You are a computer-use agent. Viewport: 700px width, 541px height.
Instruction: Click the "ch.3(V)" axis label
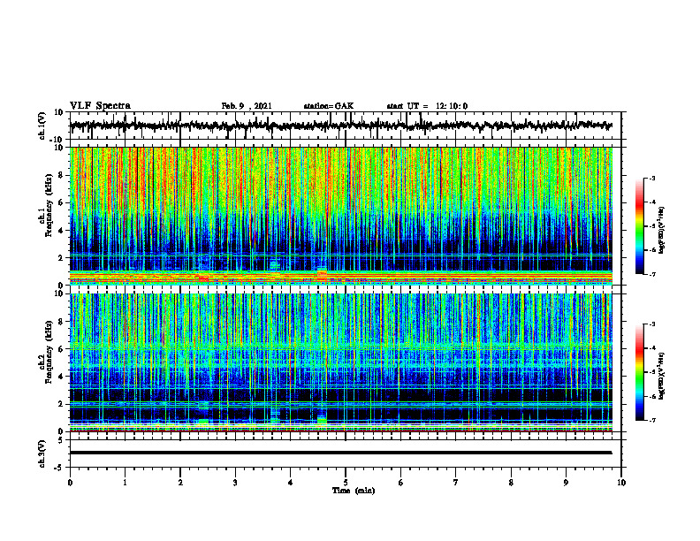pyautogui.click(x=42, y=454)
